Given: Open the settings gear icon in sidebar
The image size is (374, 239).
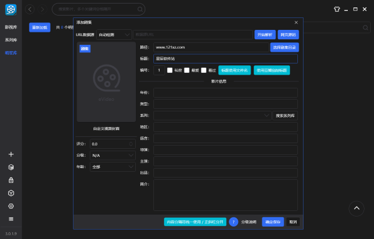Looking at the screenshot, I should click(x=11, y=206).
